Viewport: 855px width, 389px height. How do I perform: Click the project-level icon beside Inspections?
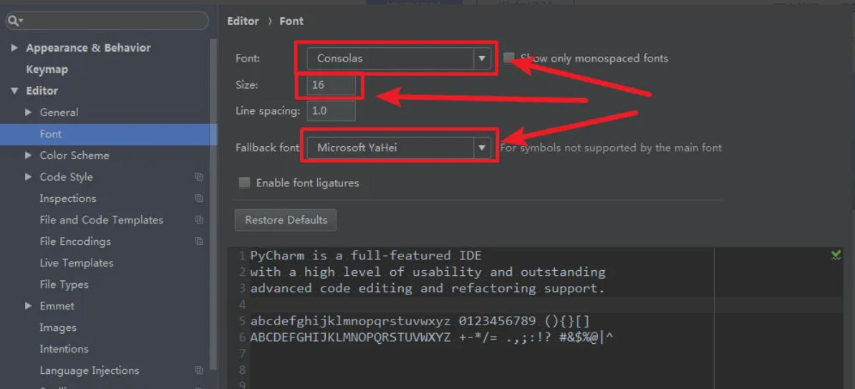199,198
